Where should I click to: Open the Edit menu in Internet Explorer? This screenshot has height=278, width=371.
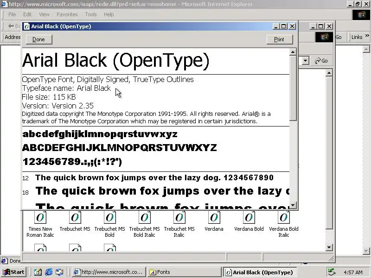(27, 14)
